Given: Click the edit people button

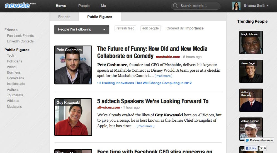Looking at the screenshot, I should (150, 28).
